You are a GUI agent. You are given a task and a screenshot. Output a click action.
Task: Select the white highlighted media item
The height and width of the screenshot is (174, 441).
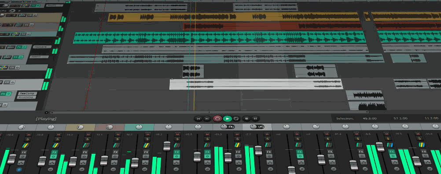coord(256,84)
